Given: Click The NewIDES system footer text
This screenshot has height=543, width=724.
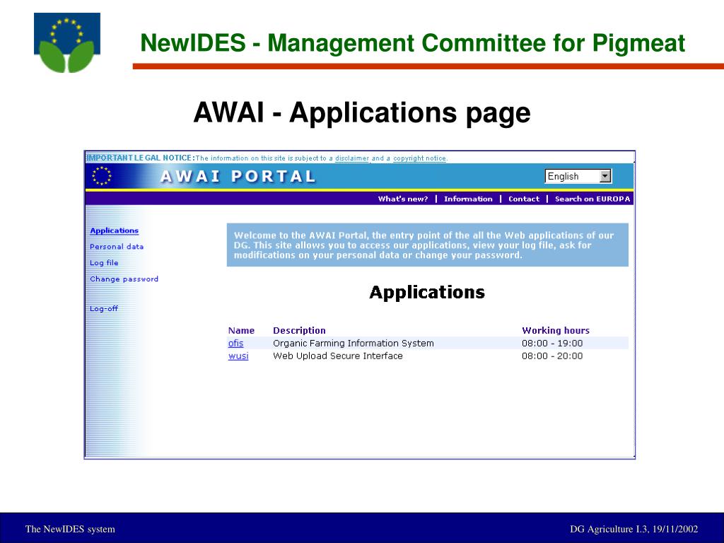Looking at the screenshot, I should tap(70, 529).
